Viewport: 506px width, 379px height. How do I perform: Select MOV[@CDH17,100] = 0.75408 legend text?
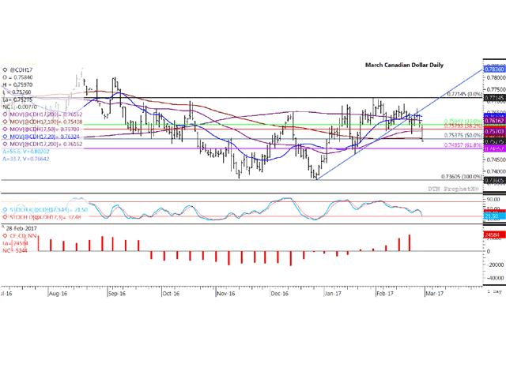[x=46, y=122]
